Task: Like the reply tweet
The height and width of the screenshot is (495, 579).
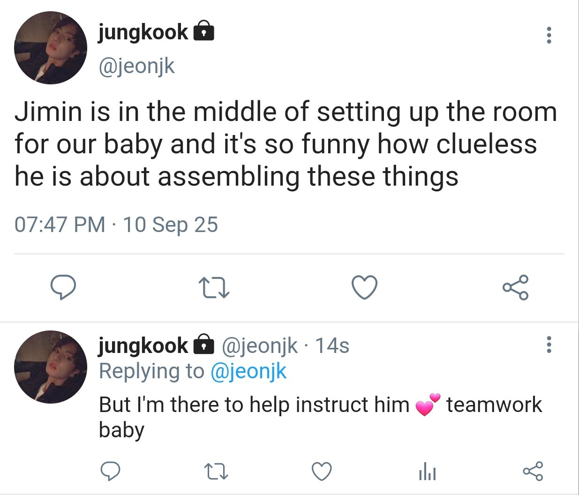Action: [322, 472]
